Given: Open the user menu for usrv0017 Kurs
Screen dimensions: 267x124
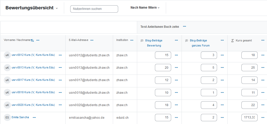Looking at the screenshot, I should (60, 80).
